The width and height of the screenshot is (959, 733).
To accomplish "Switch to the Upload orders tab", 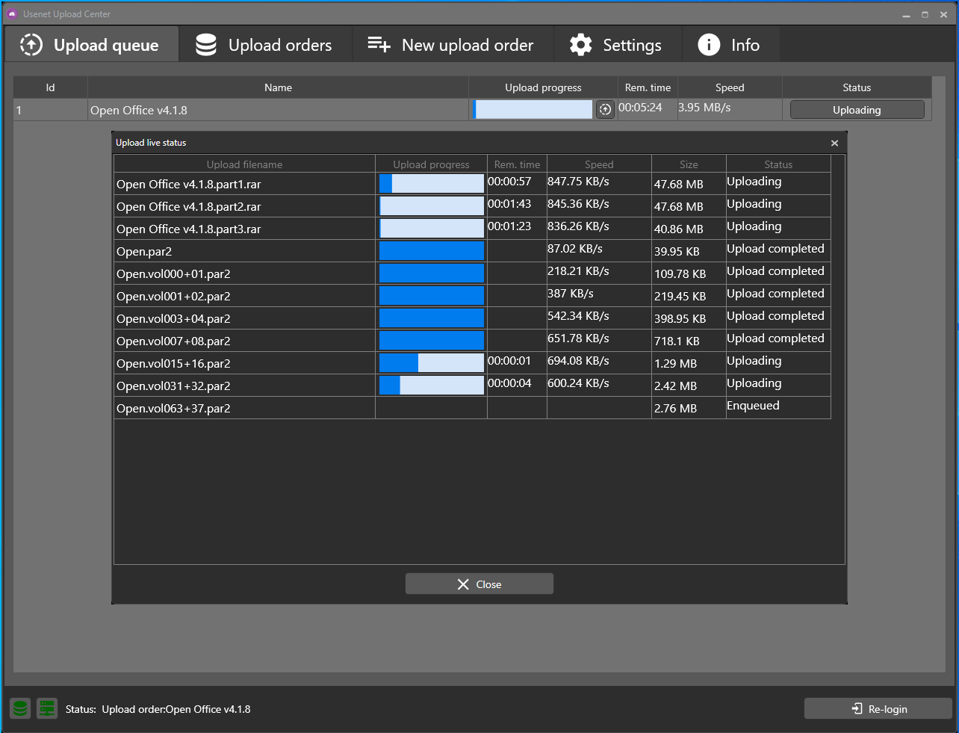I will click(265, 44).
